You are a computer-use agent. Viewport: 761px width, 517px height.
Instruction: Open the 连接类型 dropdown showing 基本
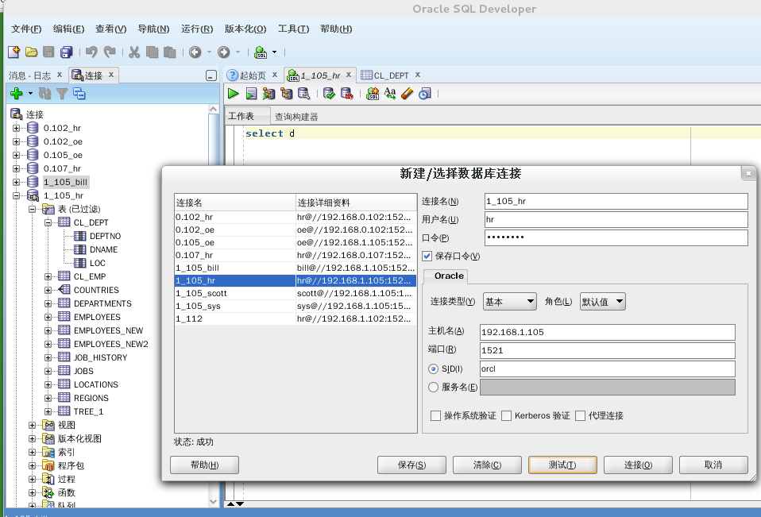510,302
